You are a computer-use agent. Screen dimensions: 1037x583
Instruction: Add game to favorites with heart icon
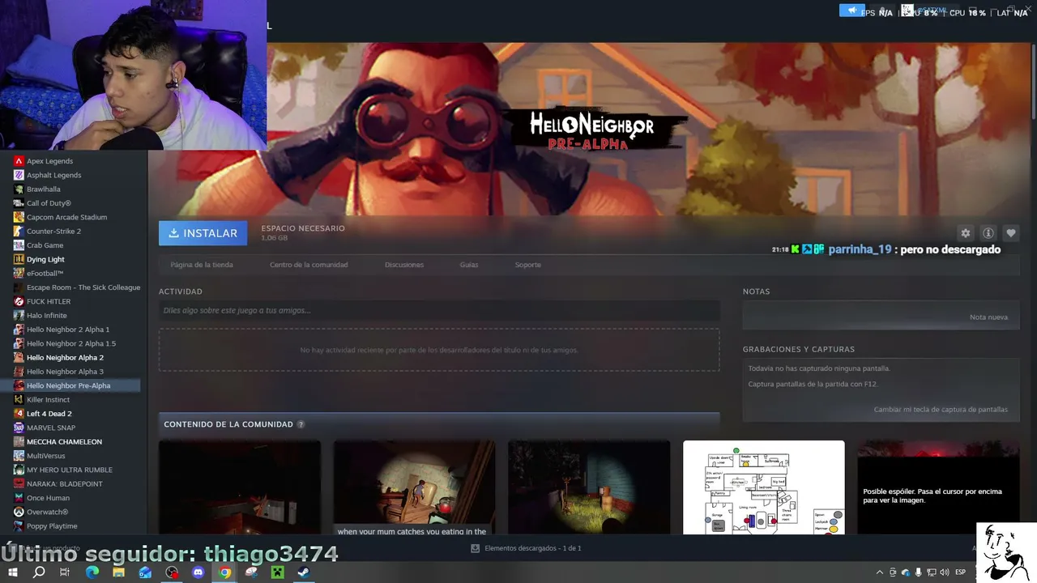coord(1010,233)
